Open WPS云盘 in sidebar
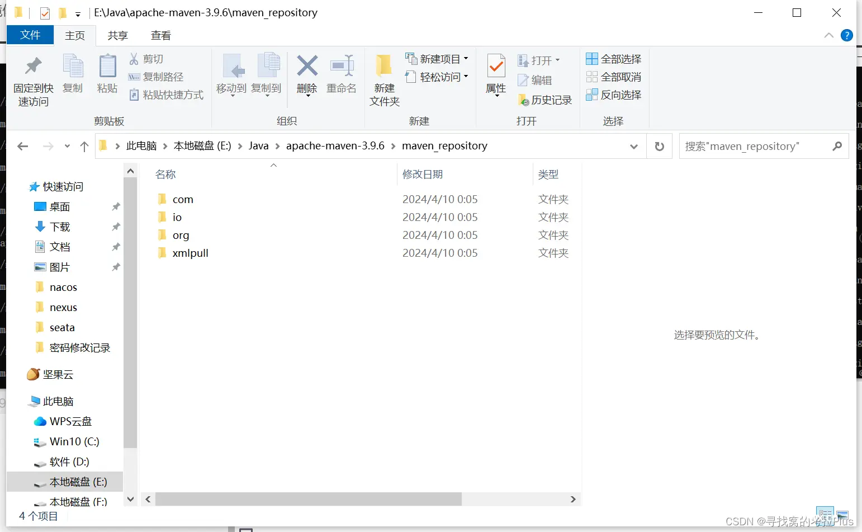This screenshot has width=862, height=532. pos(70,421)
